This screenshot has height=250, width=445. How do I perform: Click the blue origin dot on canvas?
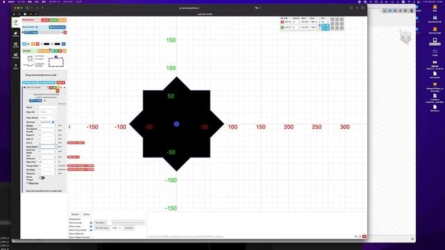pyautogui.click(x=177, y=124)
